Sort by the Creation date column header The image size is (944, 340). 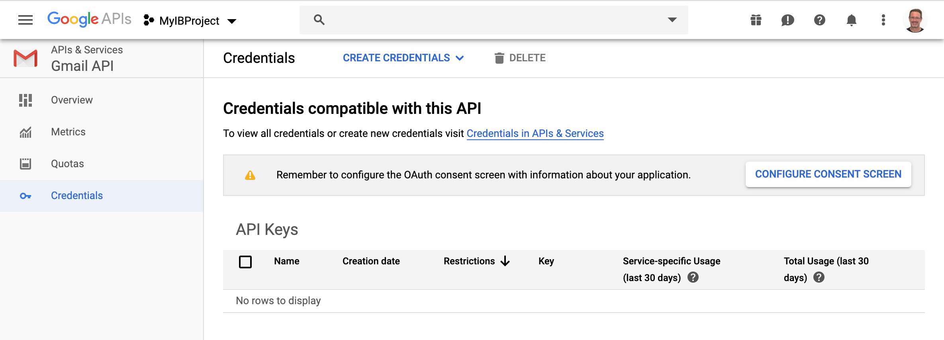[371, 261]
